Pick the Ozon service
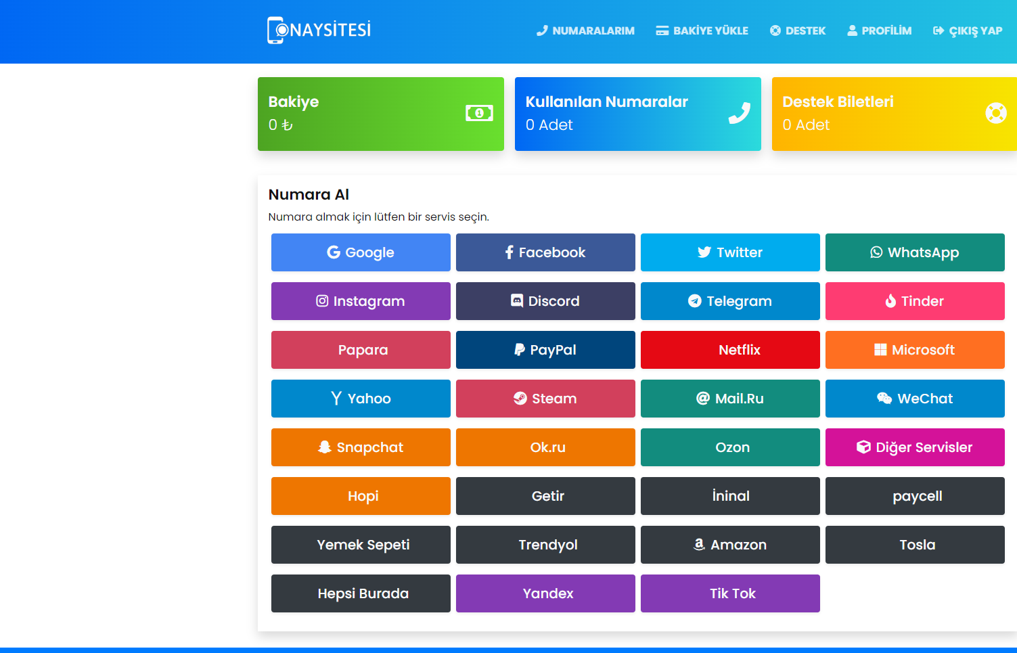Viewport: 1017px width, 653px height. (x=730, y=447)
